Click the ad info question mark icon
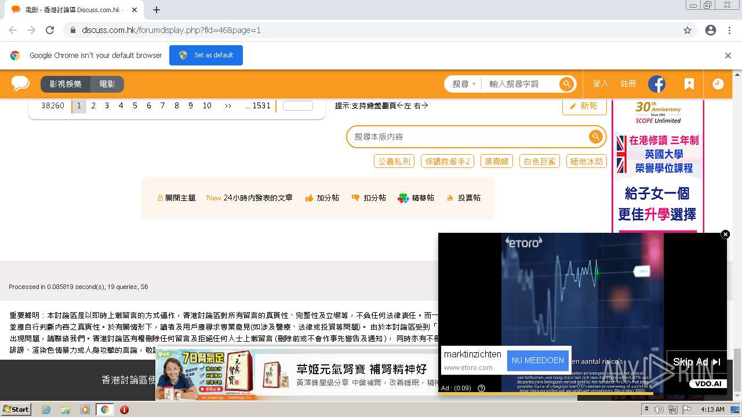 (481, 388)
